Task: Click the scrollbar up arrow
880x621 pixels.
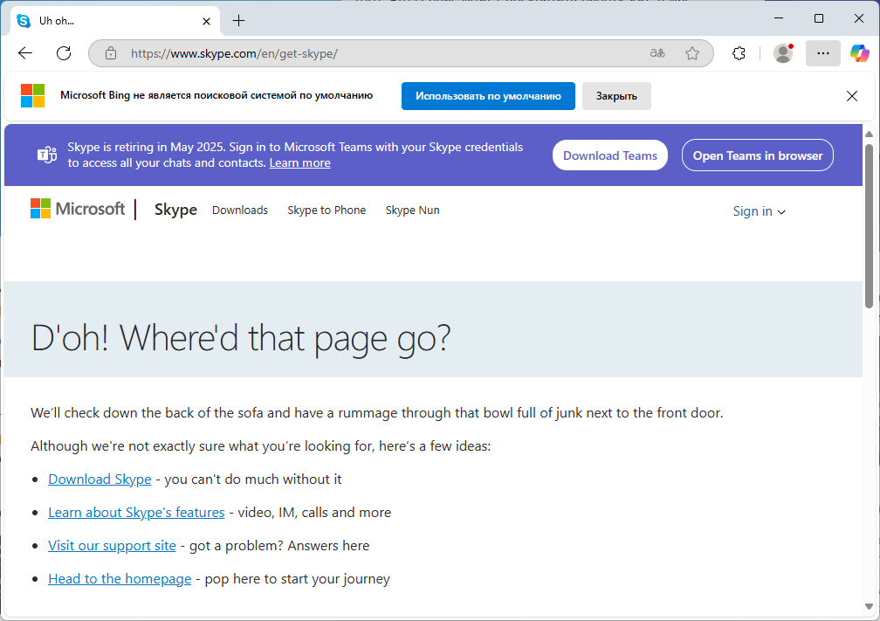Action: pyautogui.click(x=869, y=135)
